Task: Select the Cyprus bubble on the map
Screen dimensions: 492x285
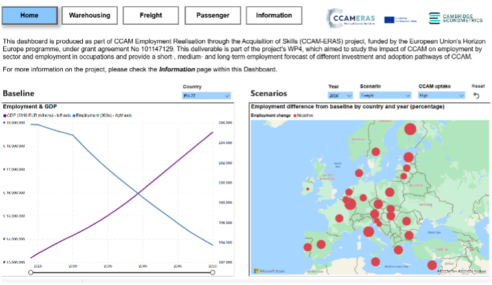Action: (432, 265)
